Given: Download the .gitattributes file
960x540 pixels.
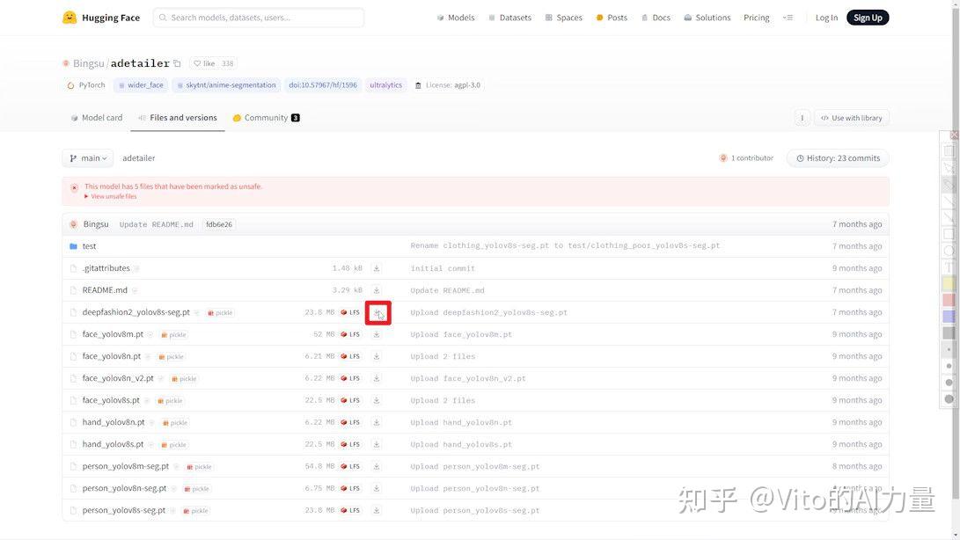Looking at the screenshot, I should point(377,268).
